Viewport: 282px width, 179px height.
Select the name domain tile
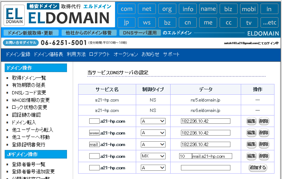coord(208,9)
